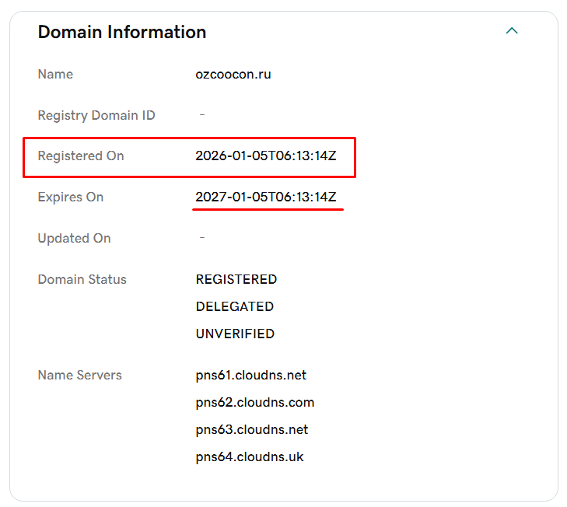Click the Domain Information heading
This screenshot has width=567, height=507.
coord(122,32)
